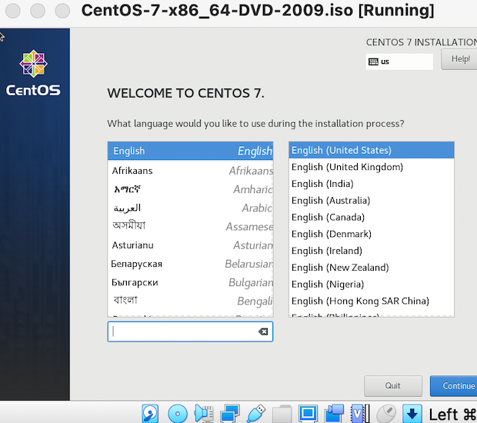
Task: Choose English (New Zealand) locale
Action: [372, 268]
